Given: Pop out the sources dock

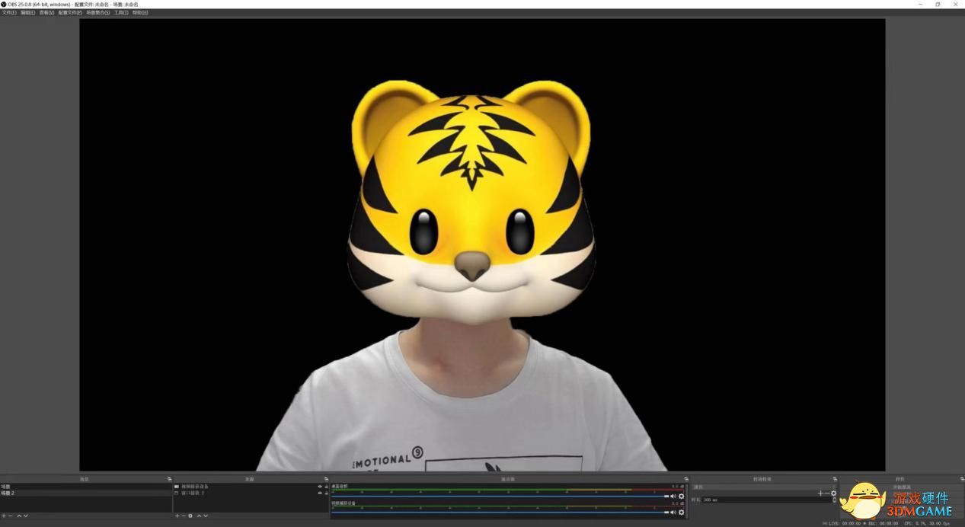Looking at the screenshot, I should tap(326, 479).
